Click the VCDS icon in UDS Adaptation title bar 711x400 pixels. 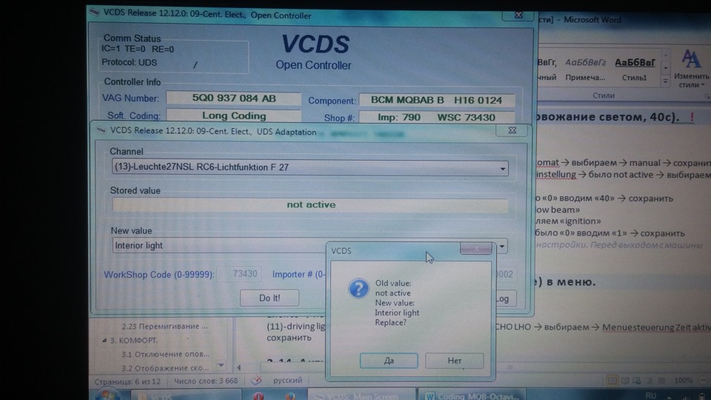click(102, 130)
